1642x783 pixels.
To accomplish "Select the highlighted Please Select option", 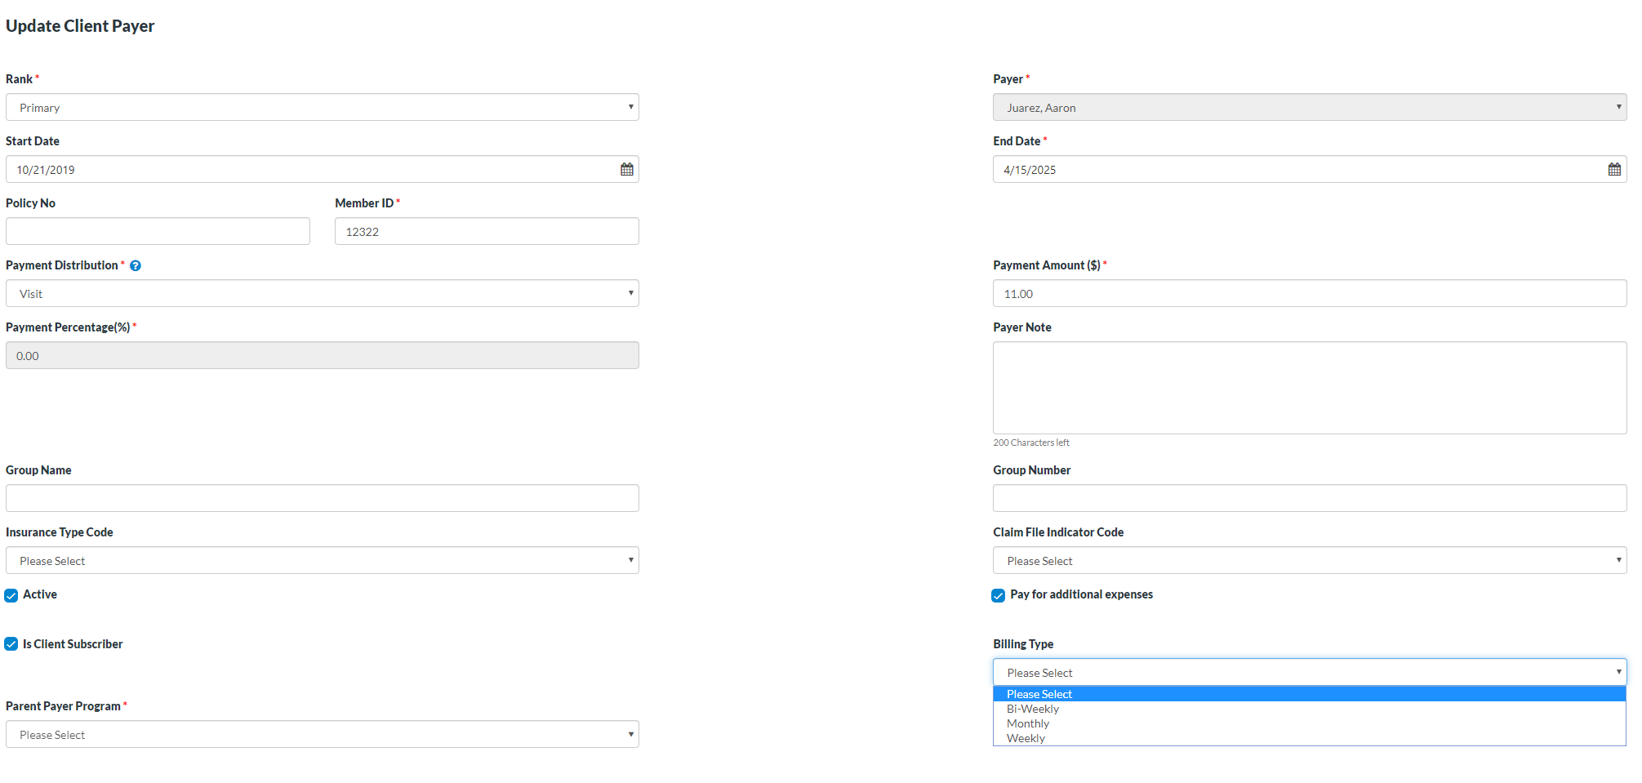I will coord(1039,694).
